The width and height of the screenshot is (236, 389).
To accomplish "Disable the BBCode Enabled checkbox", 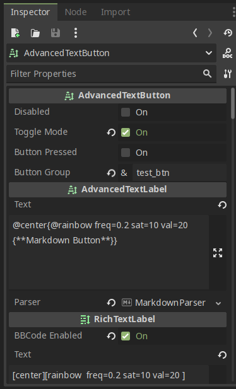I will coord(126,336).
